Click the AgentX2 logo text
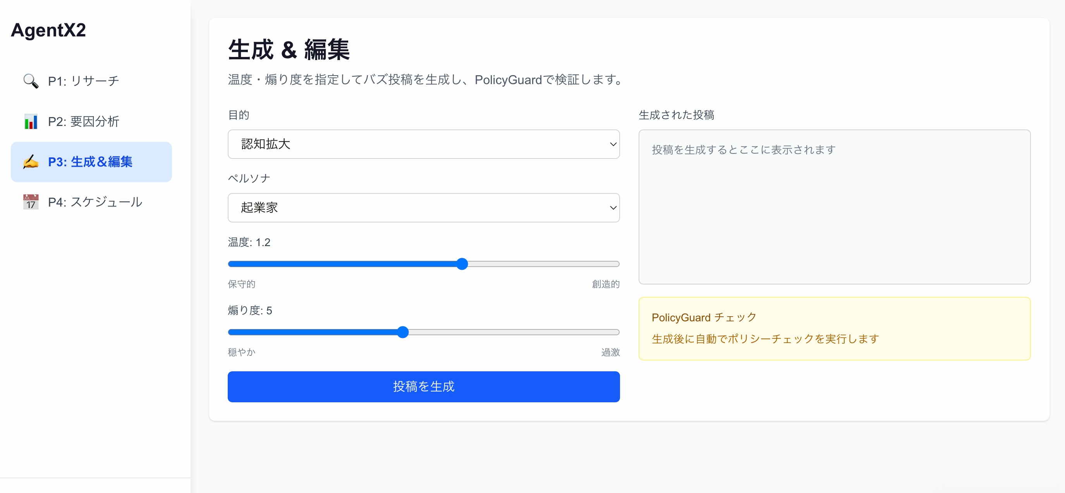 (48, 30)
